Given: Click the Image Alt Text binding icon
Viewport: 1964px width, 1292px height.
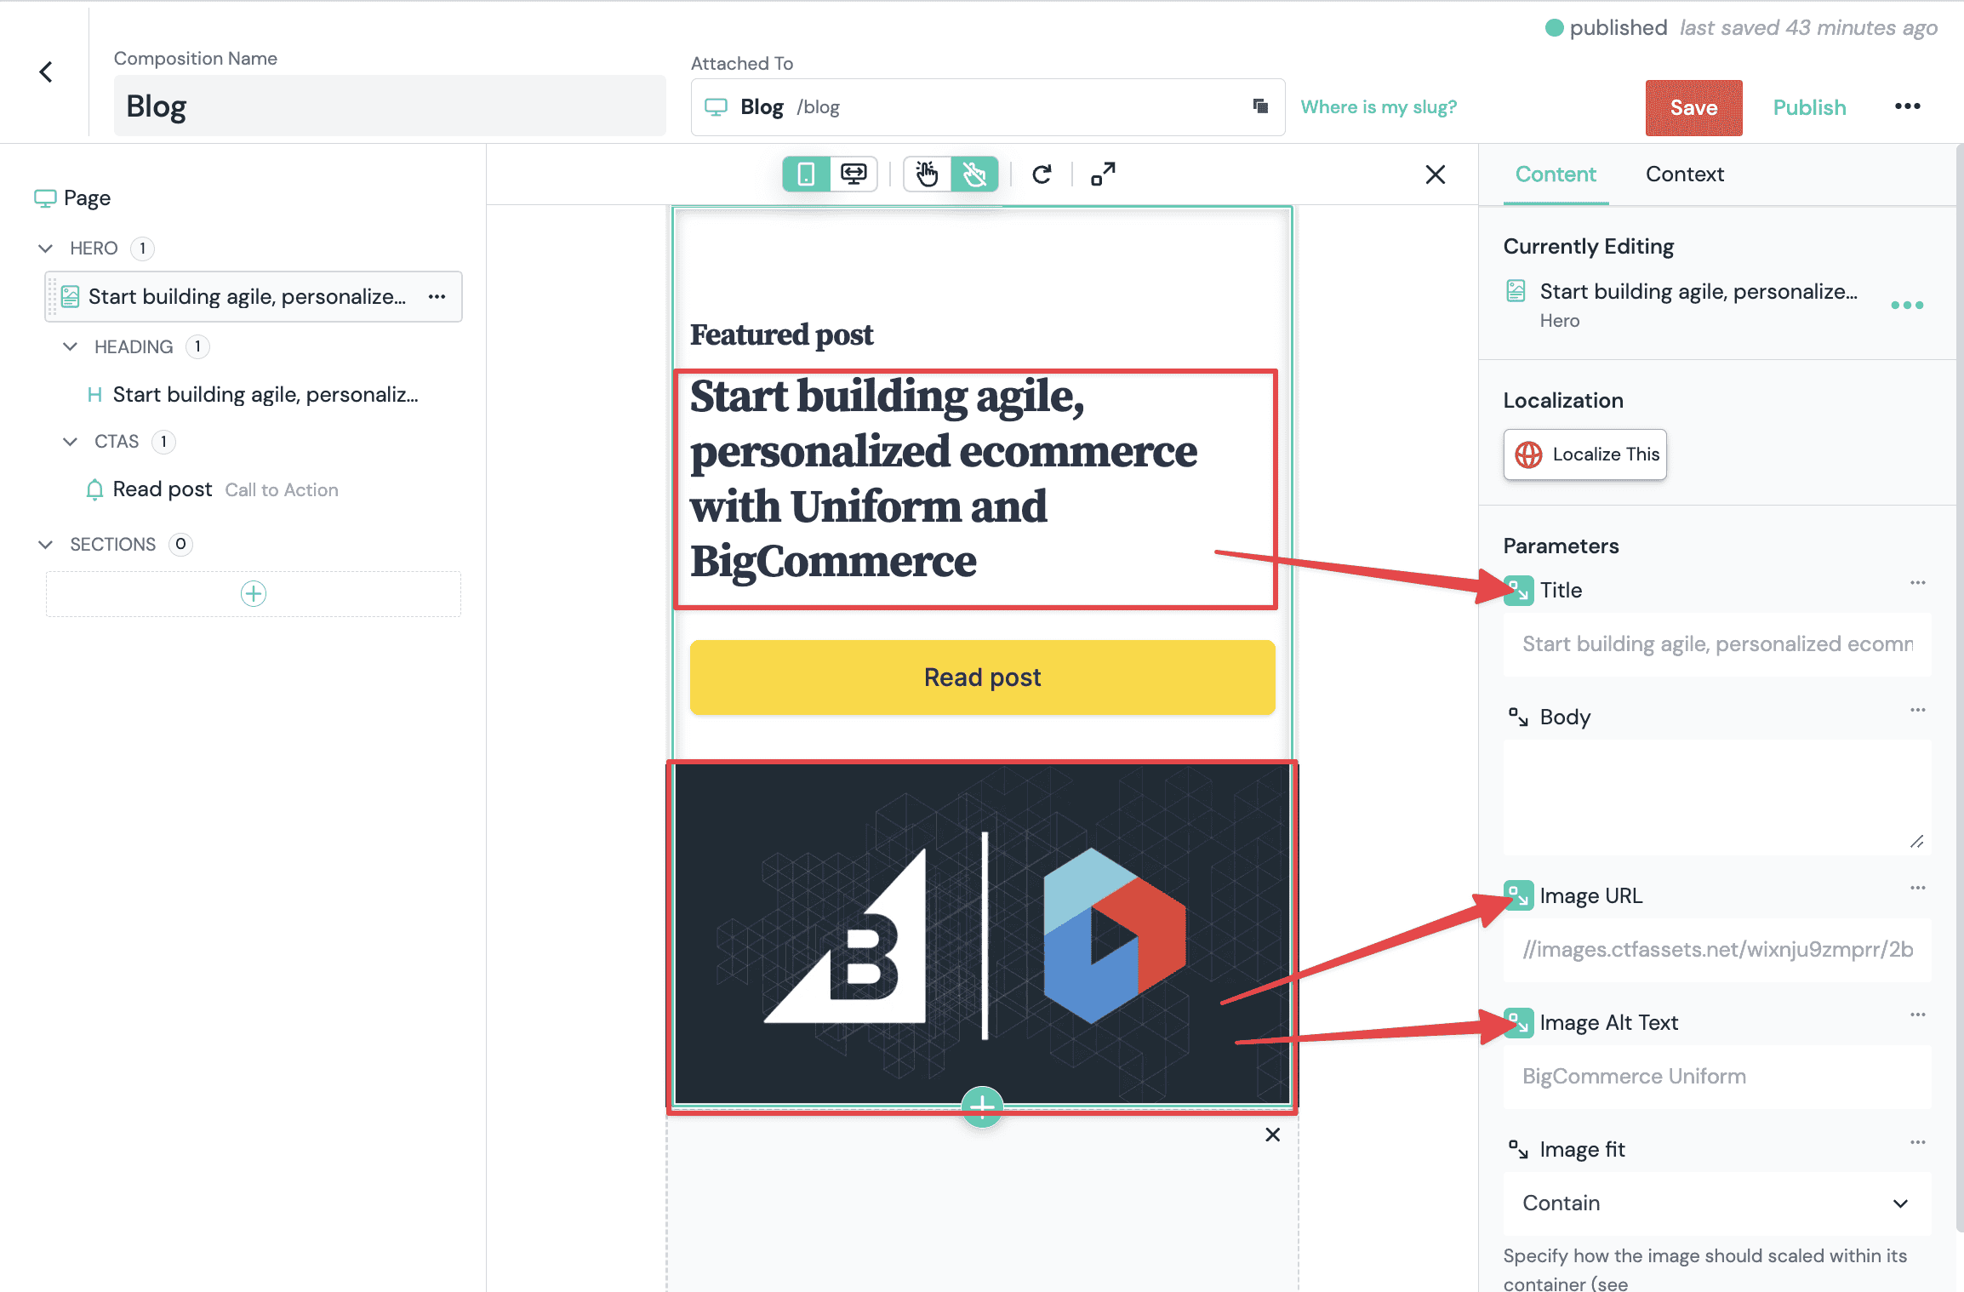Looking at the screenshot, I should click(x=1518, y=1022).
